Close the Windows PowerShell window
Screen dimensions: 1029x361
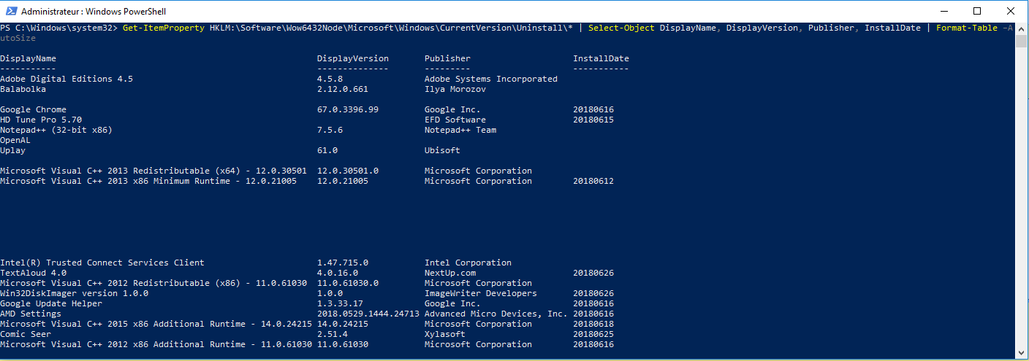tap(1011, 11)
